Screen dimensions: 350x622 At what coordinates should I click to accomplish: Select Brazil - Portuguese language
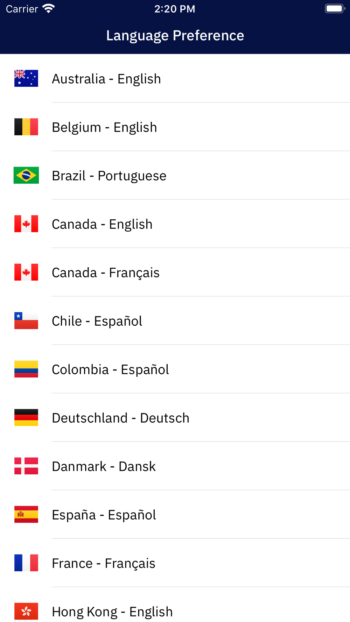point(175,175)
